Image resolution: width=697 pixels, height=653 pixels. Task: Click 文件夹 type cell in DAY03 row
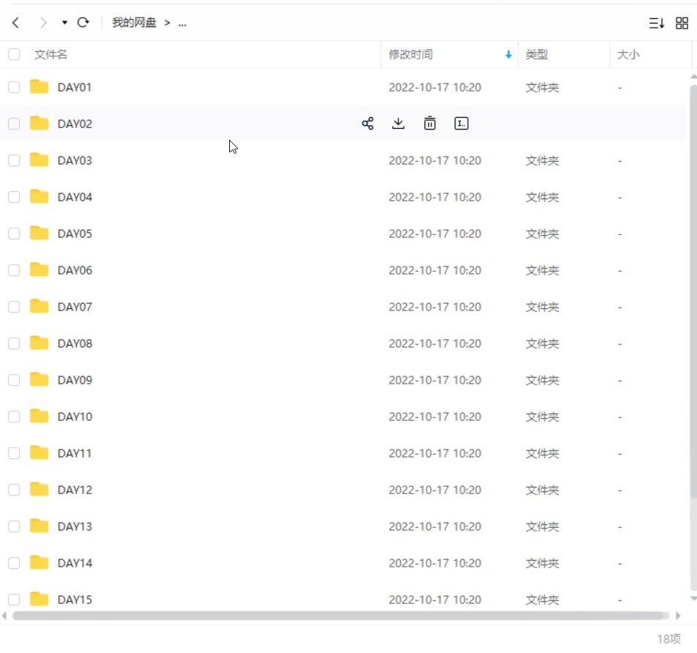click(x=543, y=160)
